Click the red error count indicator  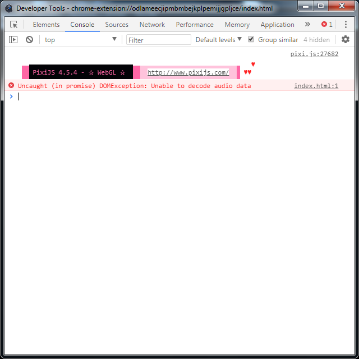coord(326,24)
